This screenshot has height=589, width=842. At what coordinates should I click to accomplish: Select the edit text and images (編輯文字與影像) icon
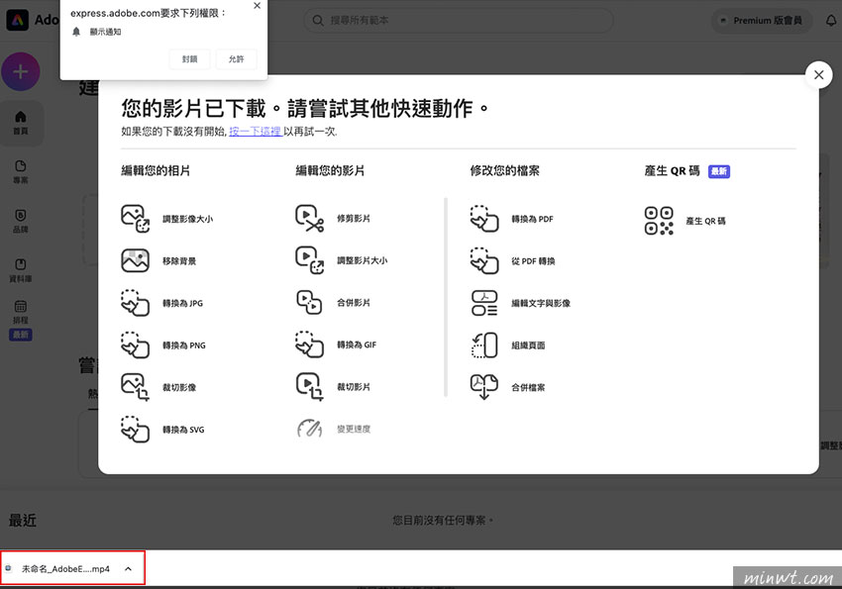click(x=484, y=303)
